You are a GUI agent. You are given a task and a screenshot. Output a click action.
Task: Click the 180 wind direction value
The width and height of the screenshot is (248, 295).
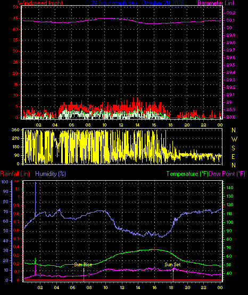click(15, 147)
